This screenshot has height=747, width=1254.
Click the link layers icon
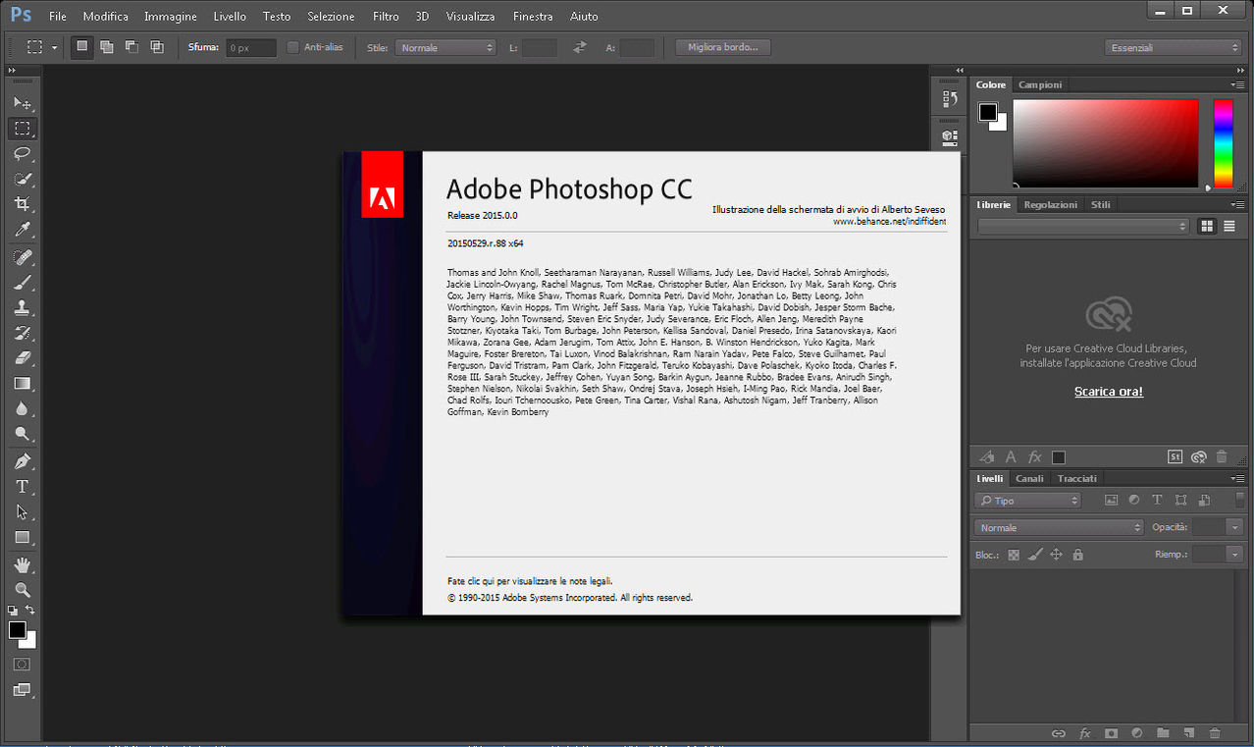click(x=1058, y=733)
